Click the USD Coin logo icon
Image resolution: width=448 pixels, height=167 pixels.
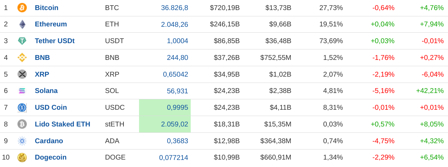click(22, 107)
